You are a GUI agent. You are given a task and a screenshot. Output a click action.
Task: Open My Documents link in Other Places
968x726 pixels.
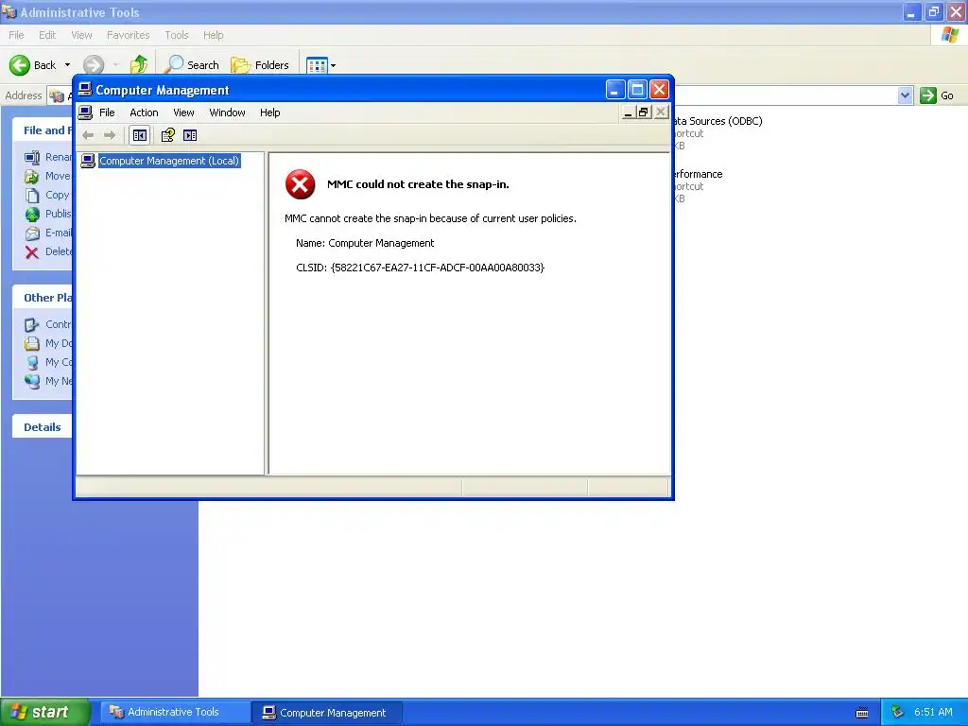pyautogui.click(x=48, y=343)
